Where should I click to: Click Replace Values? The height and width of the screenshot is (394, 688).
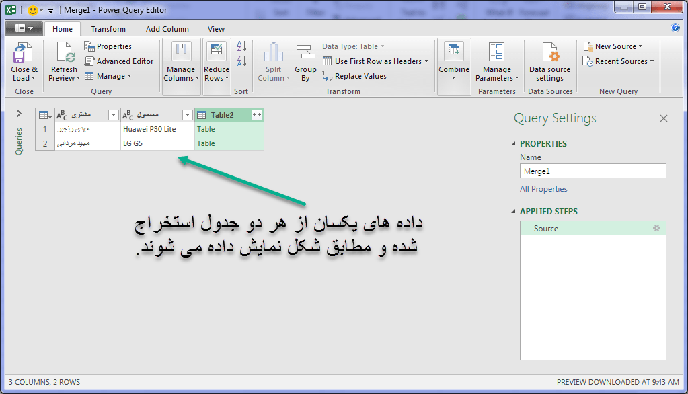click(354, 77)
